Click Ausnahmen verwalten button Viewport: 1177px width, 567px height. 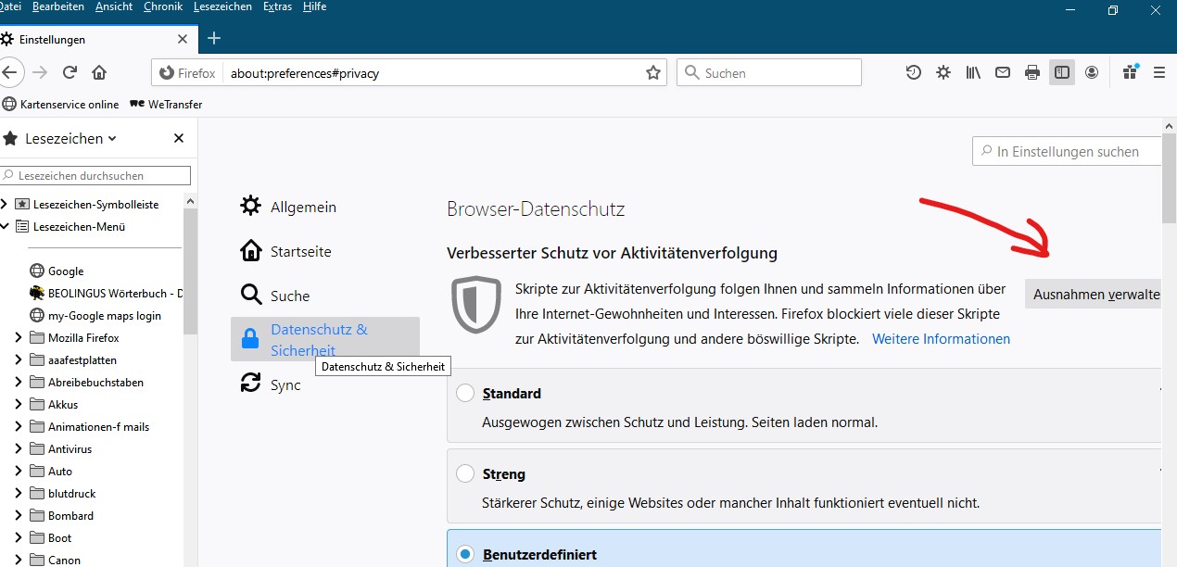coord(1095,295)
